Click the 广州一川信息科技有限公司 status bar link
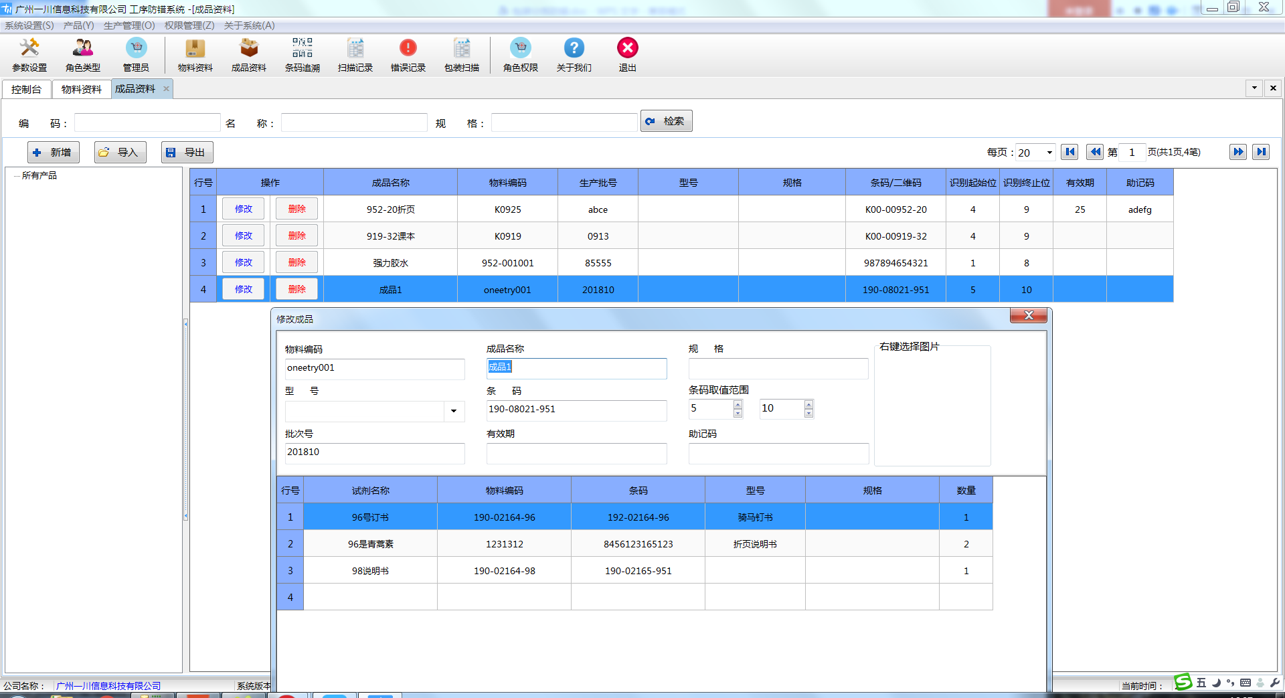The image size is (1285, 698). click(108, 685)
